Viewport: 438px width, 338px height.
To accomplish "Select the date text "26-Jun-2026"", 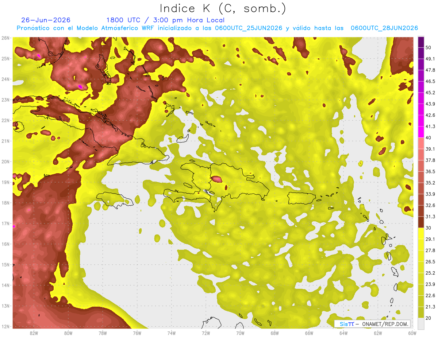I will click(46, 20).
